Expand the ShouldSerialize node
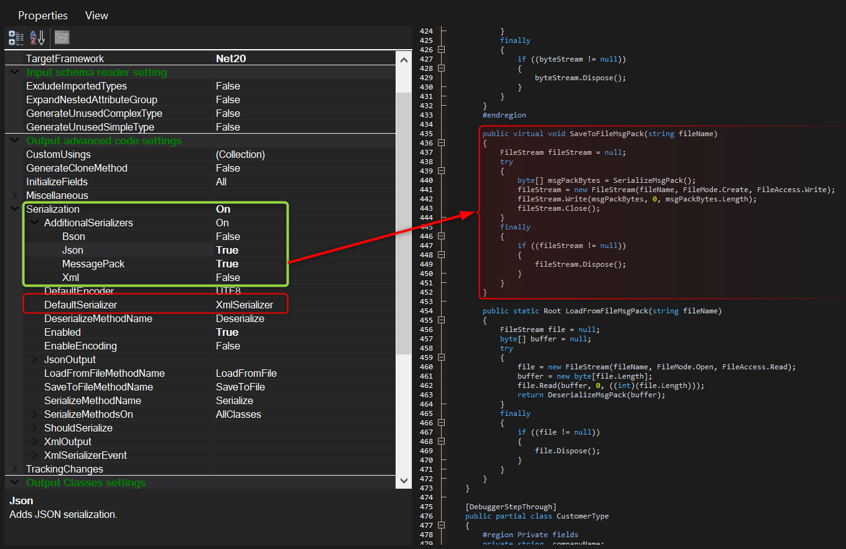The image size is (846, 549). [34, 428]
